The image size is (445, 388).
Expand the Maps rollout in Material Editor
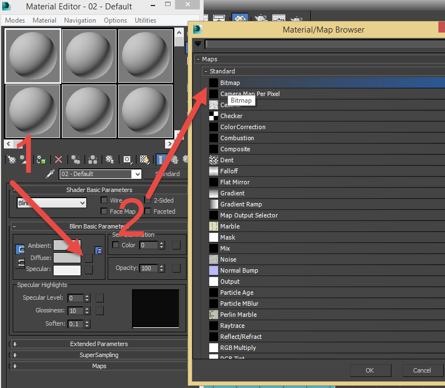tap(15, 366)
